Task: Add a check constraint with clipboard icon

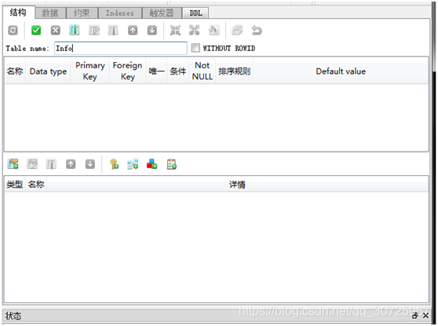Action: [172, 164]
